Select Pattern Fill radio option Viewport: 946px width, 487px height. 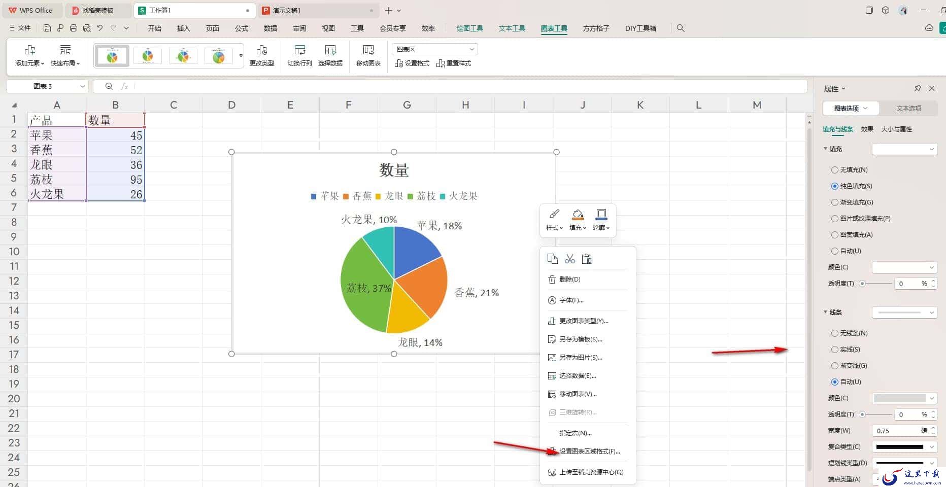click(835, 235)
